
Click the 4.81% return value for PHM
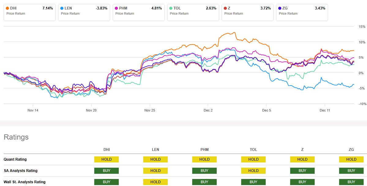click(x=157, y=8)
